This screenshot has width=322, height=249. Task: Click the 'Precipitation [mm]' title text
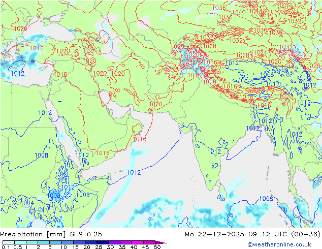pyautogui.click(x=33, y=234)
